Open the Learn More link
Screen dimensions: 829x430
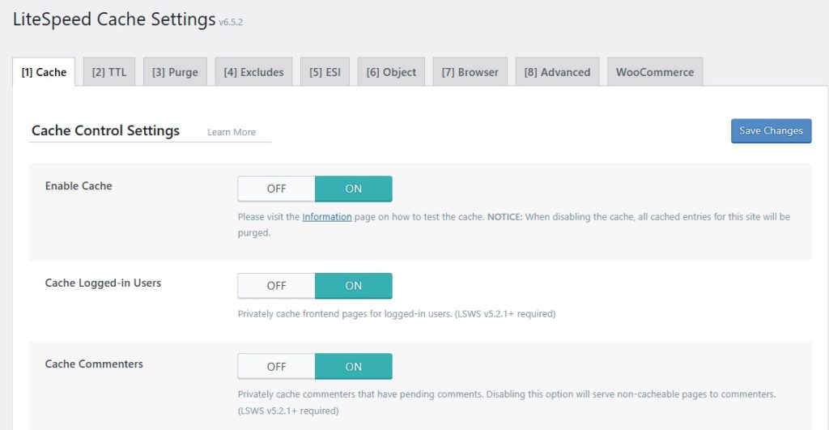pyautogui.click(x=232, y=132)
